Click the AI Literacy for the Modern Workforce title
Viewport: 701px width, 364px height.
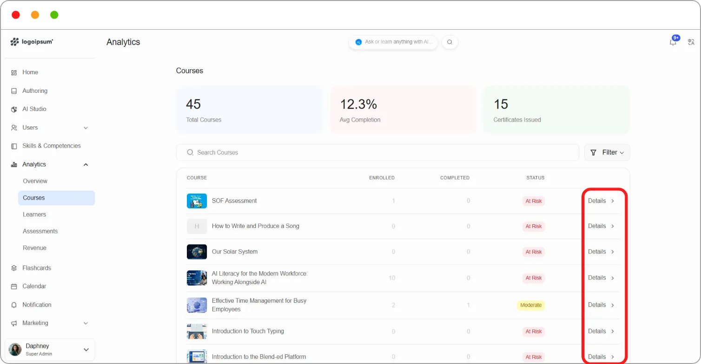259,278
